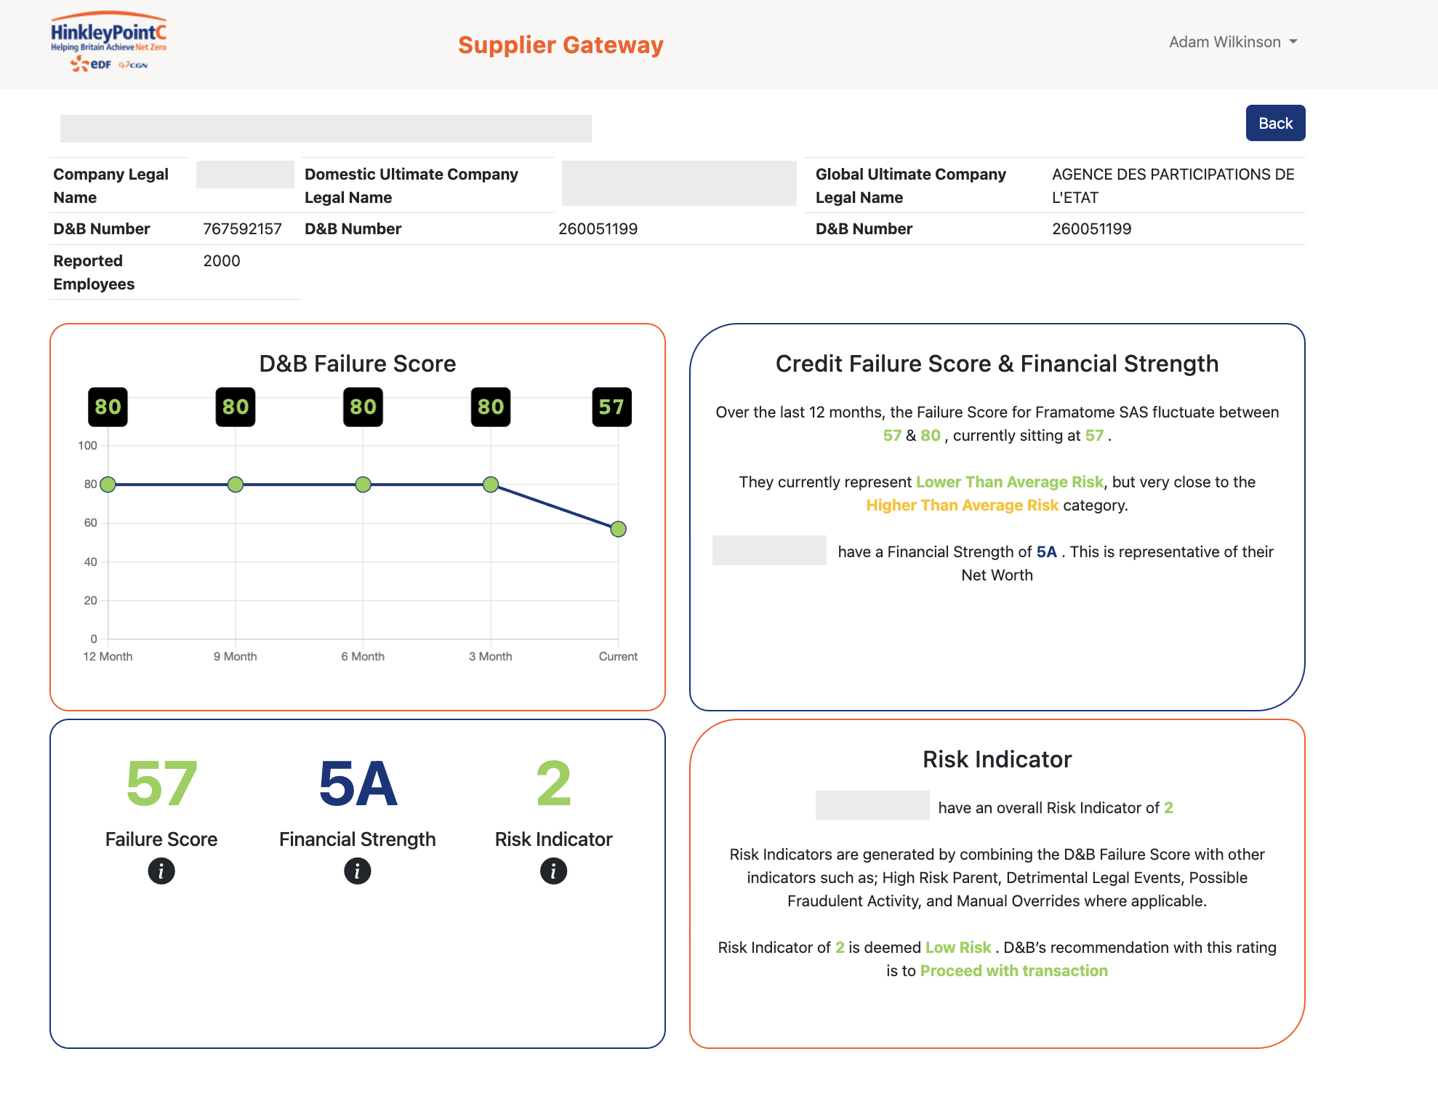Click the Lower Than Average Risk text
This screenshot has width=1438, height=1110.
pos(1009,482)
